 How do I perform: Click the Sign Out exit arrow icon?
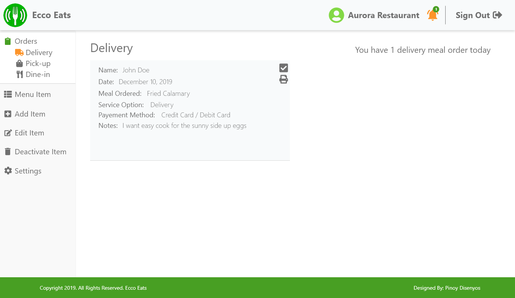coord(498,15)
